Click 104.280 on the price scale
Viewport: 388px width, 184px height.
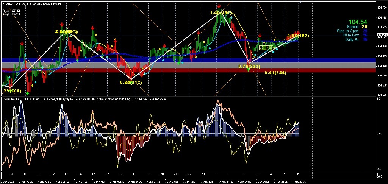click(383, 75)
